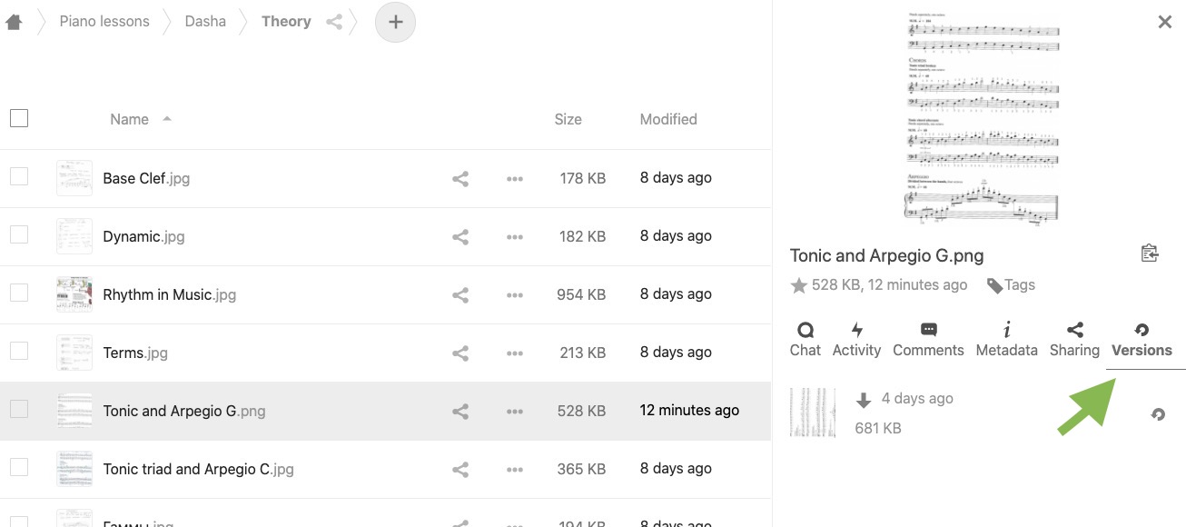Share the Tonic and Arpegio G.png file

[x=460, y=412]
